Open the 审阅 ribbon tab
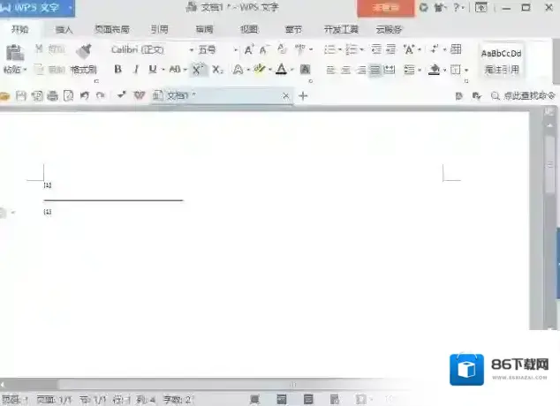This screenshot has height=406, width=560. click(204, 29)
